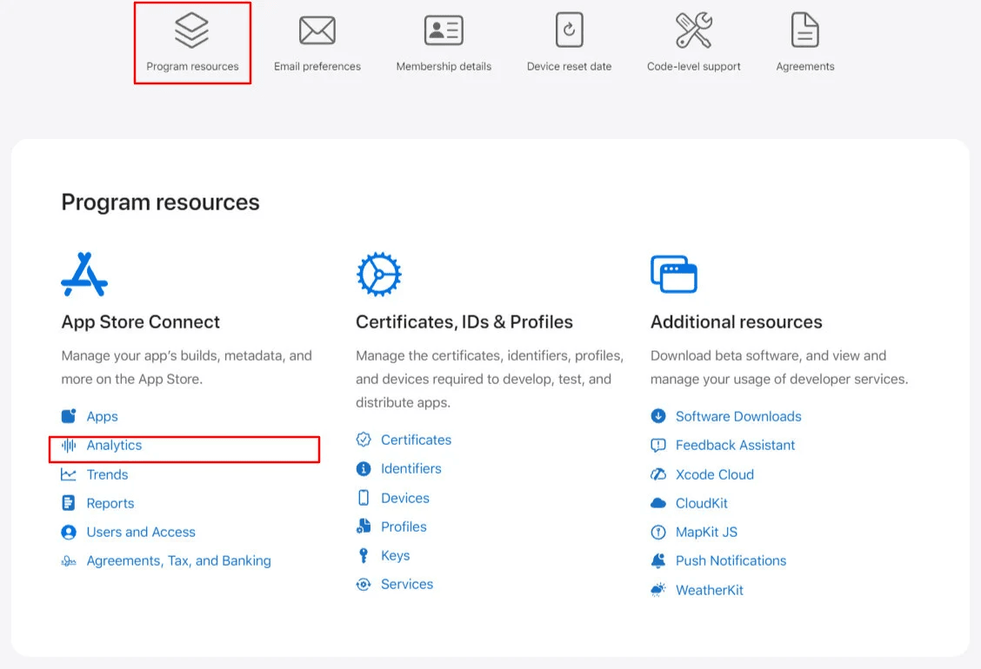Click the Additional resources window icon
981x669 pixels.
coord(674,275)
